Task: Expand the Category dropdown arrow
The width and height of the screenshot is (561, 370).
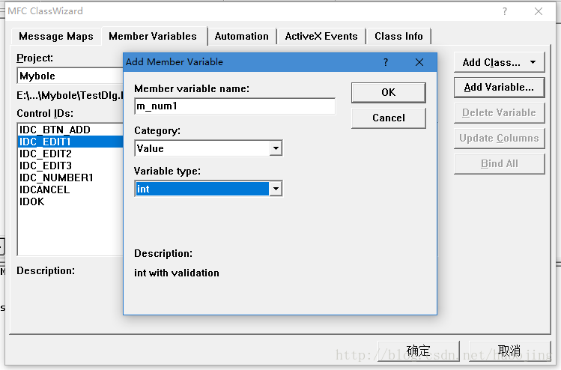Action: click(276, 148)
